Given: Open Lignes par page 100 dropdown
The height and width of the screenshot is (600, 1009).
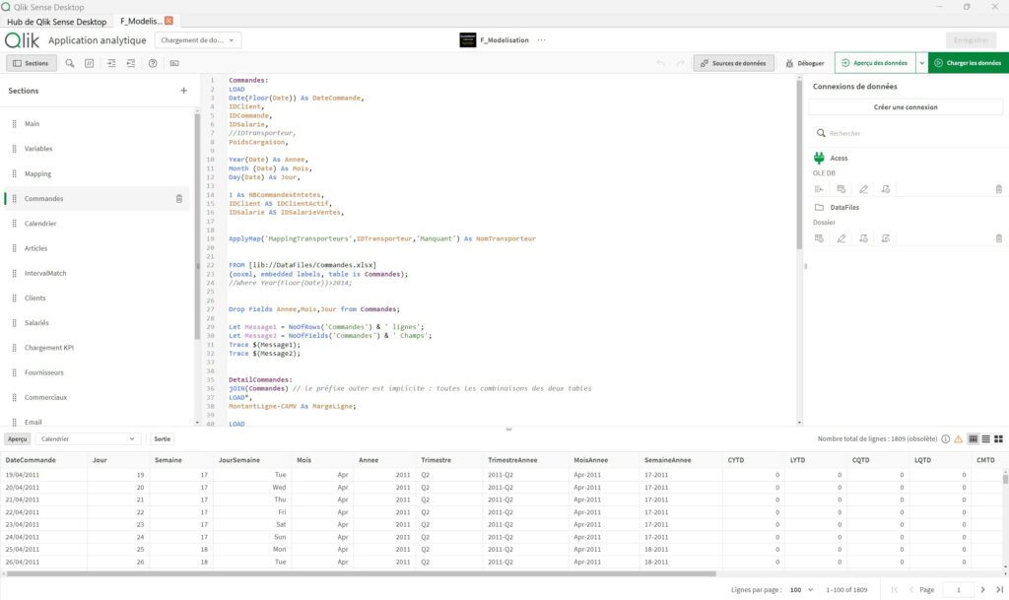Looking at the screenshot, I should click(x=801, y=590).
